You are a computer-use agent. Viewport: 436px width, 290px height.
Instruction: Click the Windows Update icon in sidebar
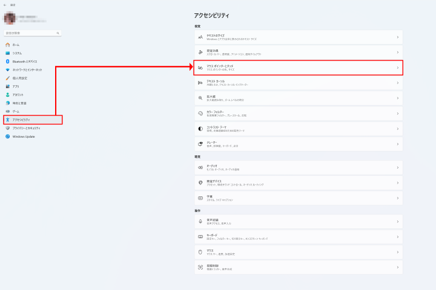7,137
